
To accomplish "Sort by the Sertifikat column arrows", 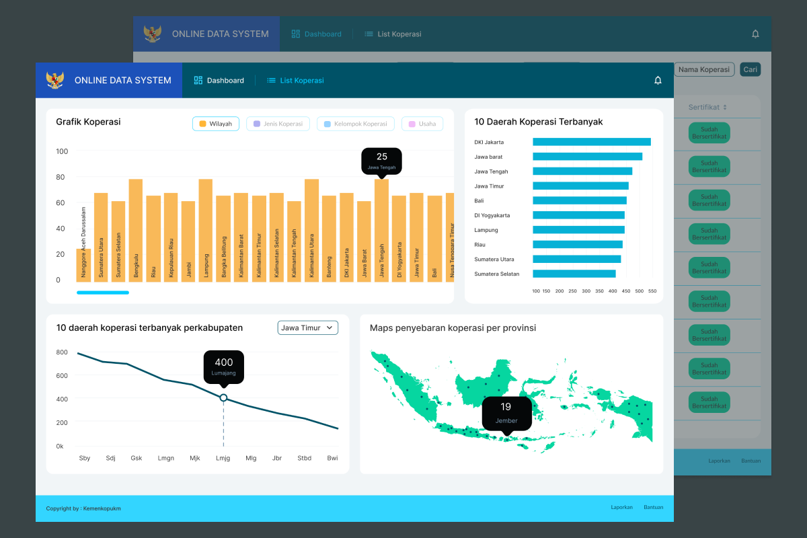I will coord(725,108).
